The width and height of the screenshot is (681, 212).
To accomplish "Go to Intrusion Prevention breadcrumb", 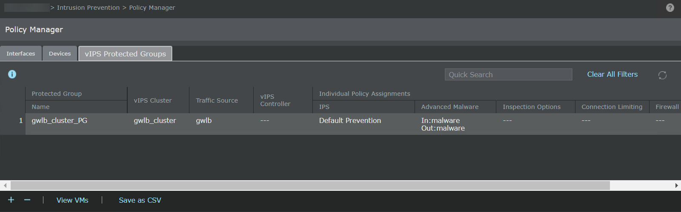I will pos(88,8).
